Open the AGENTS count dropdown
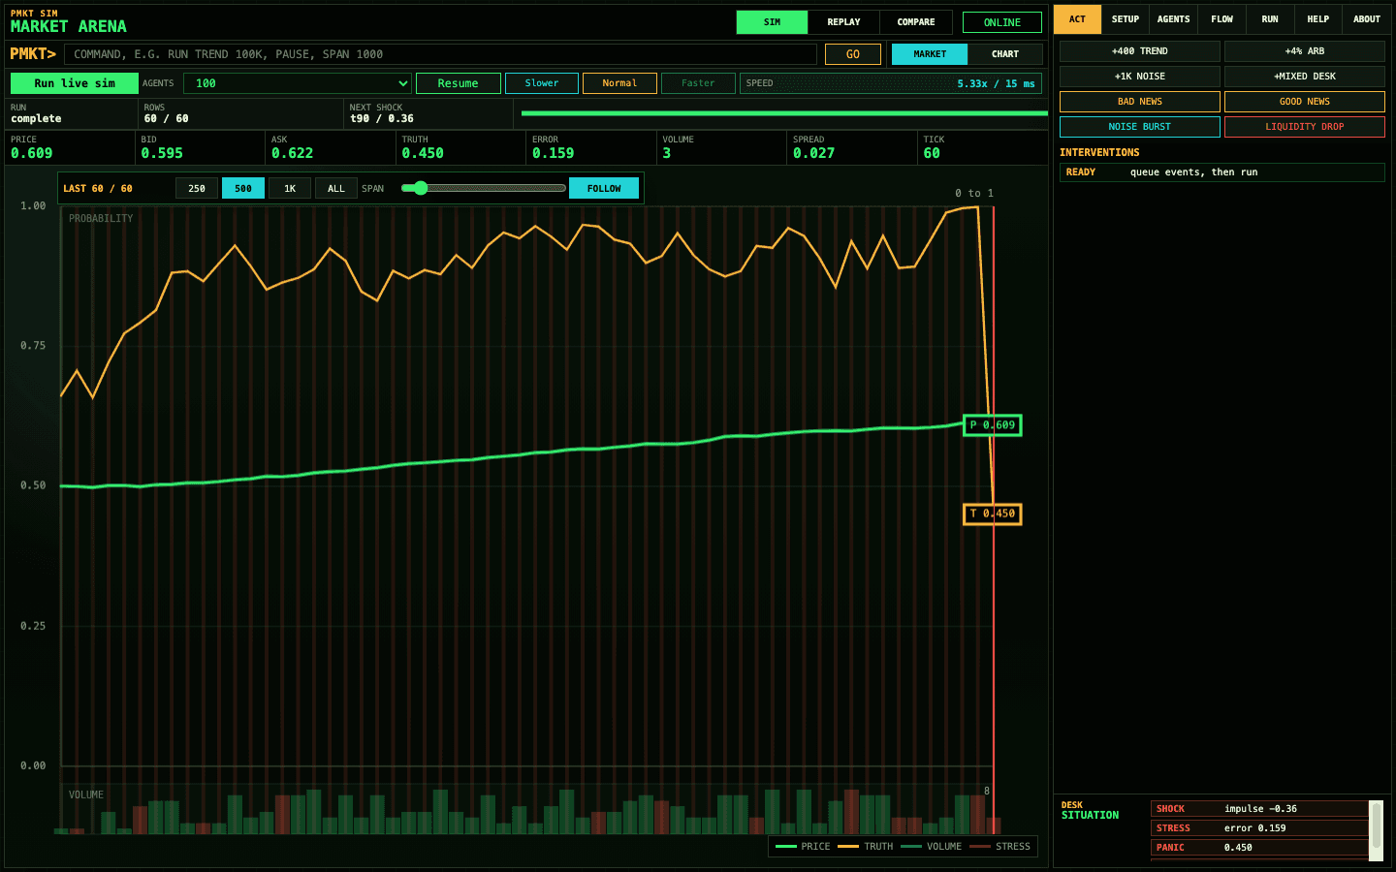Viewport: 1396px width, 872px height. click(x=298, y=83)
